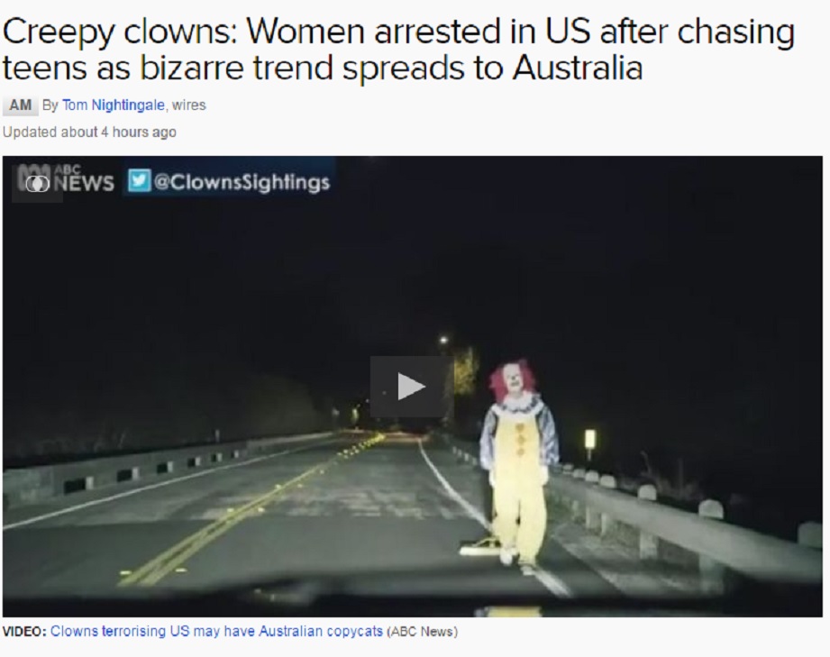Click the glowing roadside marker sign
The image size is (830, 657).
coord(589,440)
